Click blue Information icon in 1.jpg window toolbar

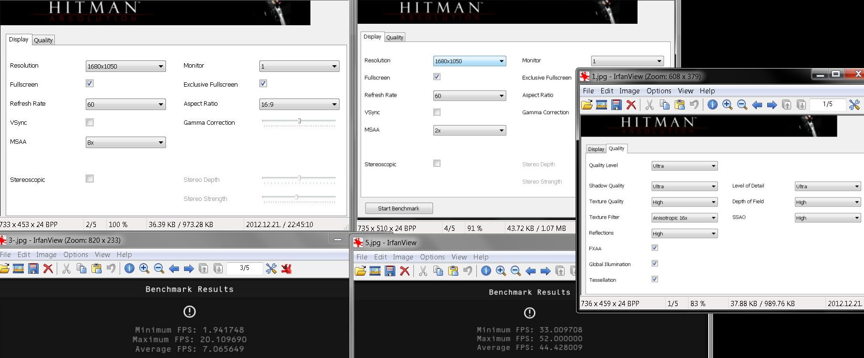coord(712,105)
